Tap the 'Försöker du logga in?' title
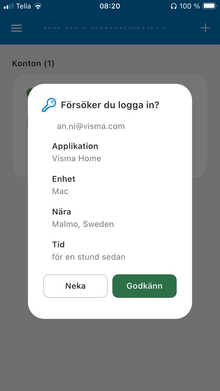 (110, 105)
